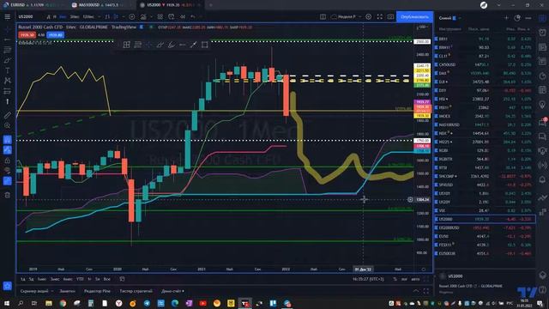Click the Windows Start button
The width and height of the screenshot is (549, 309).
click(x=7, y=303)
